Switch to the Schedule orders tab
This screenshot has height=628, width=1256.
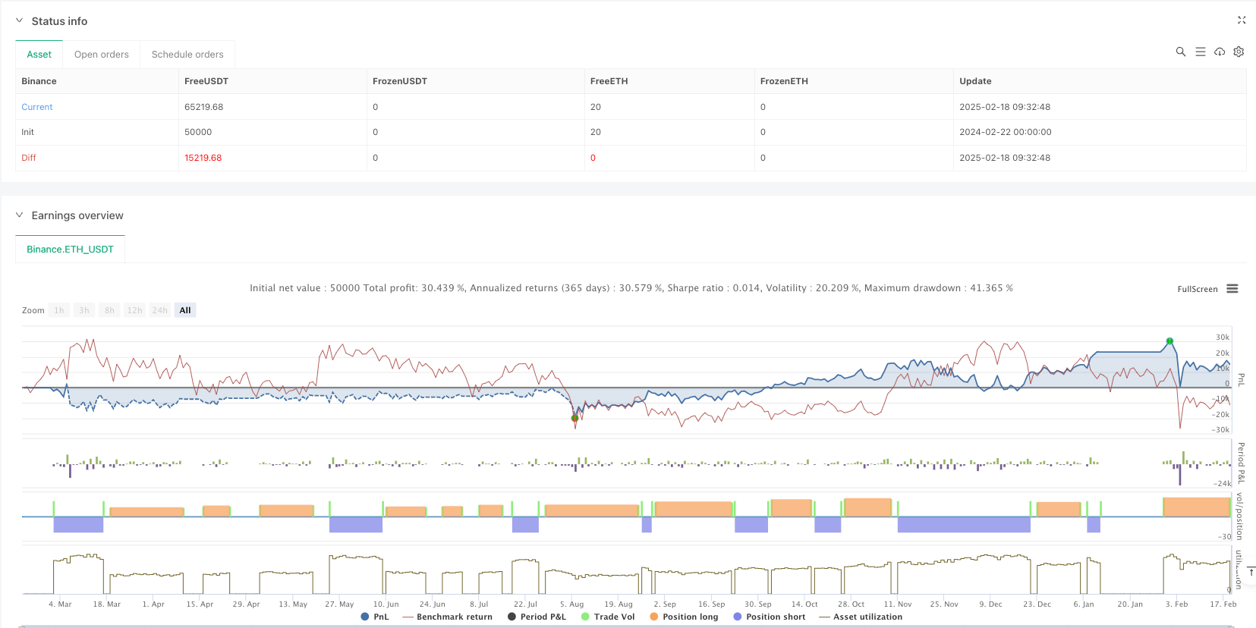click(187, 55)
